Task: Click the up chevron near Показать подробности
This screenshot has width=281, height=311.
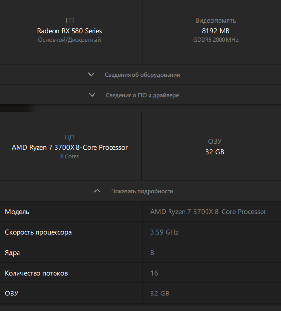Action: [97, 191]
